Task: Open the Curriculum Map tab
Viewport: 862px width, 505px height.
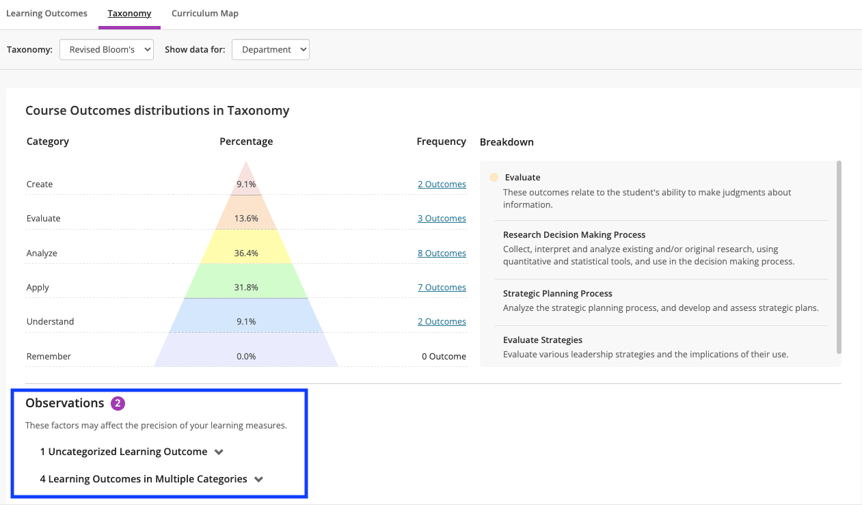Action: point(205,14)
